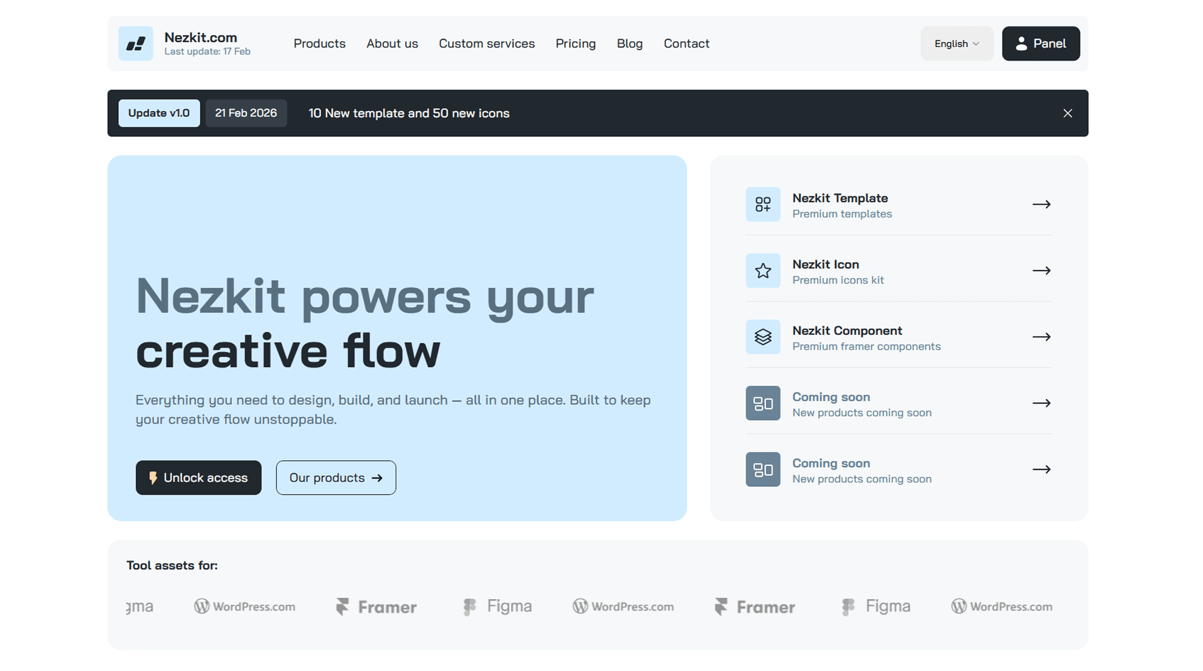
Task: Click the first Framer logo in carousel
Action: (376, 607)
